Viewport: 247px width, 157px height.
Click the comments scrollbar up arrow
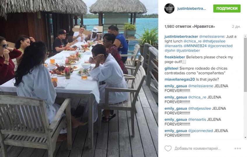coord(245,36)
